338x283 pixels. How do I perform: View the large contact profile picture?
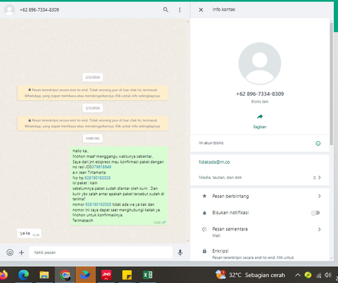tap(260, 63)
